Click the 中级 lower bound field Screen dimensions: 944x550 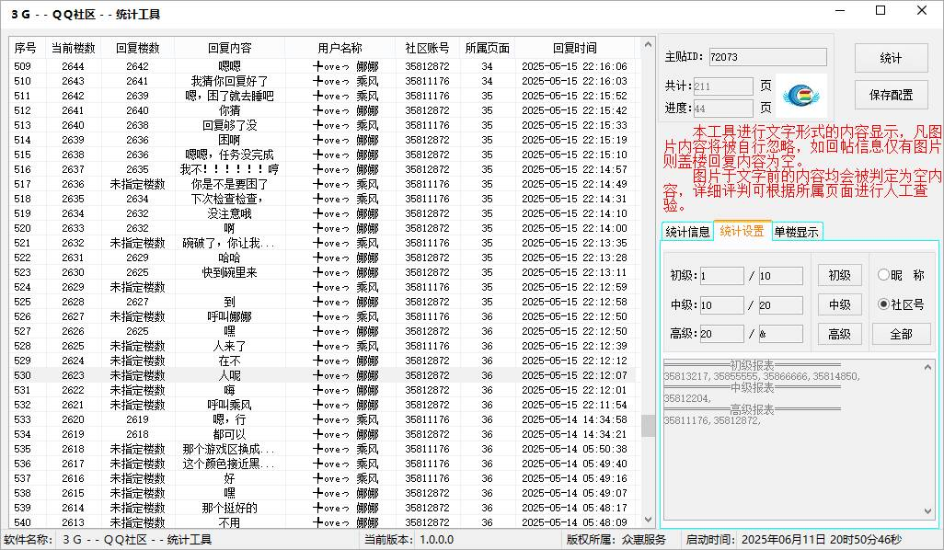point(722,305)
